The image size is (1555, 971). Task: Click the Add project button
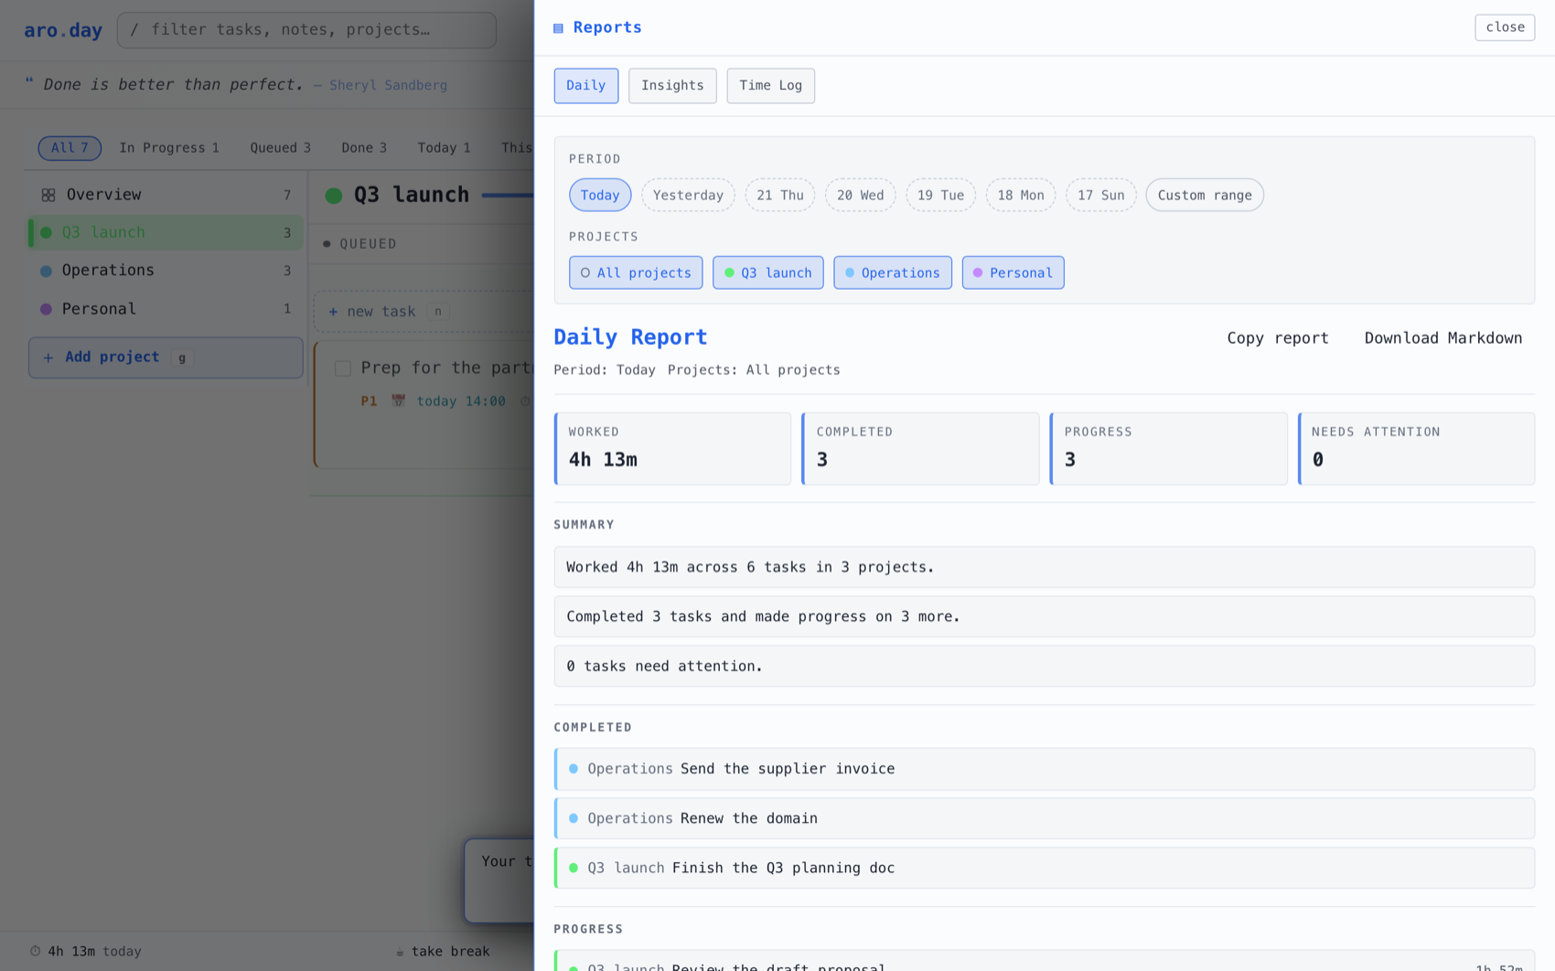[166, 357]
